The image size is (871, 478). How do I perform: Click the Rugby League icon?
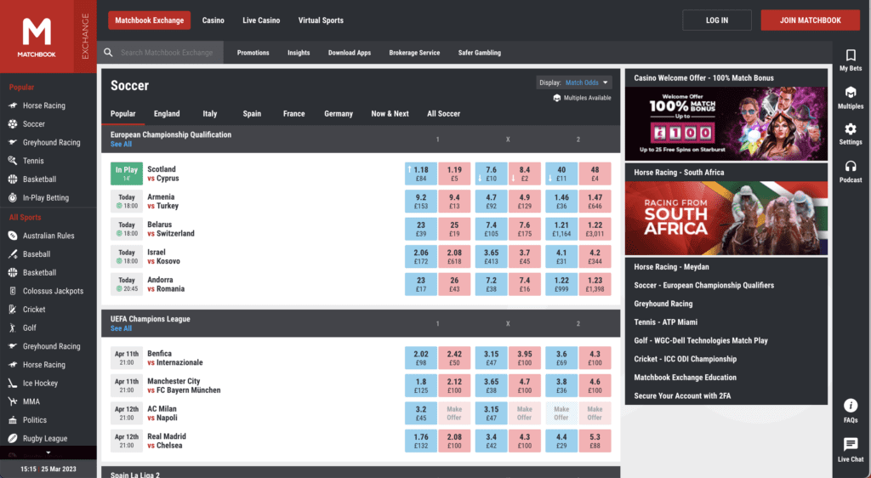(13, 438)
